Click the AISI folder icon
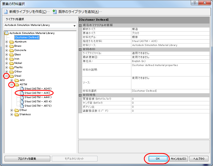Viewport: 213px width, 166px height. tap(17, 80)
